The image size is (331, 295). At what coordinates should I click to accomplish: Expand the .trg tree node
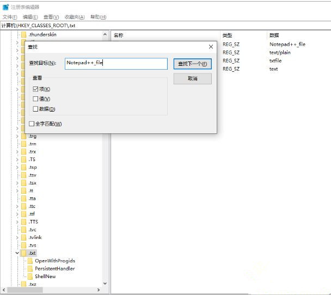tap(17, 136)
